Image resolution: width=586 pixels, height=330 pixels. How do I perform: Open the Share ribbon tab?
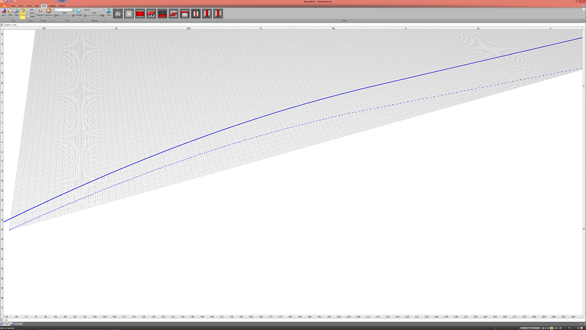[21, 5]
